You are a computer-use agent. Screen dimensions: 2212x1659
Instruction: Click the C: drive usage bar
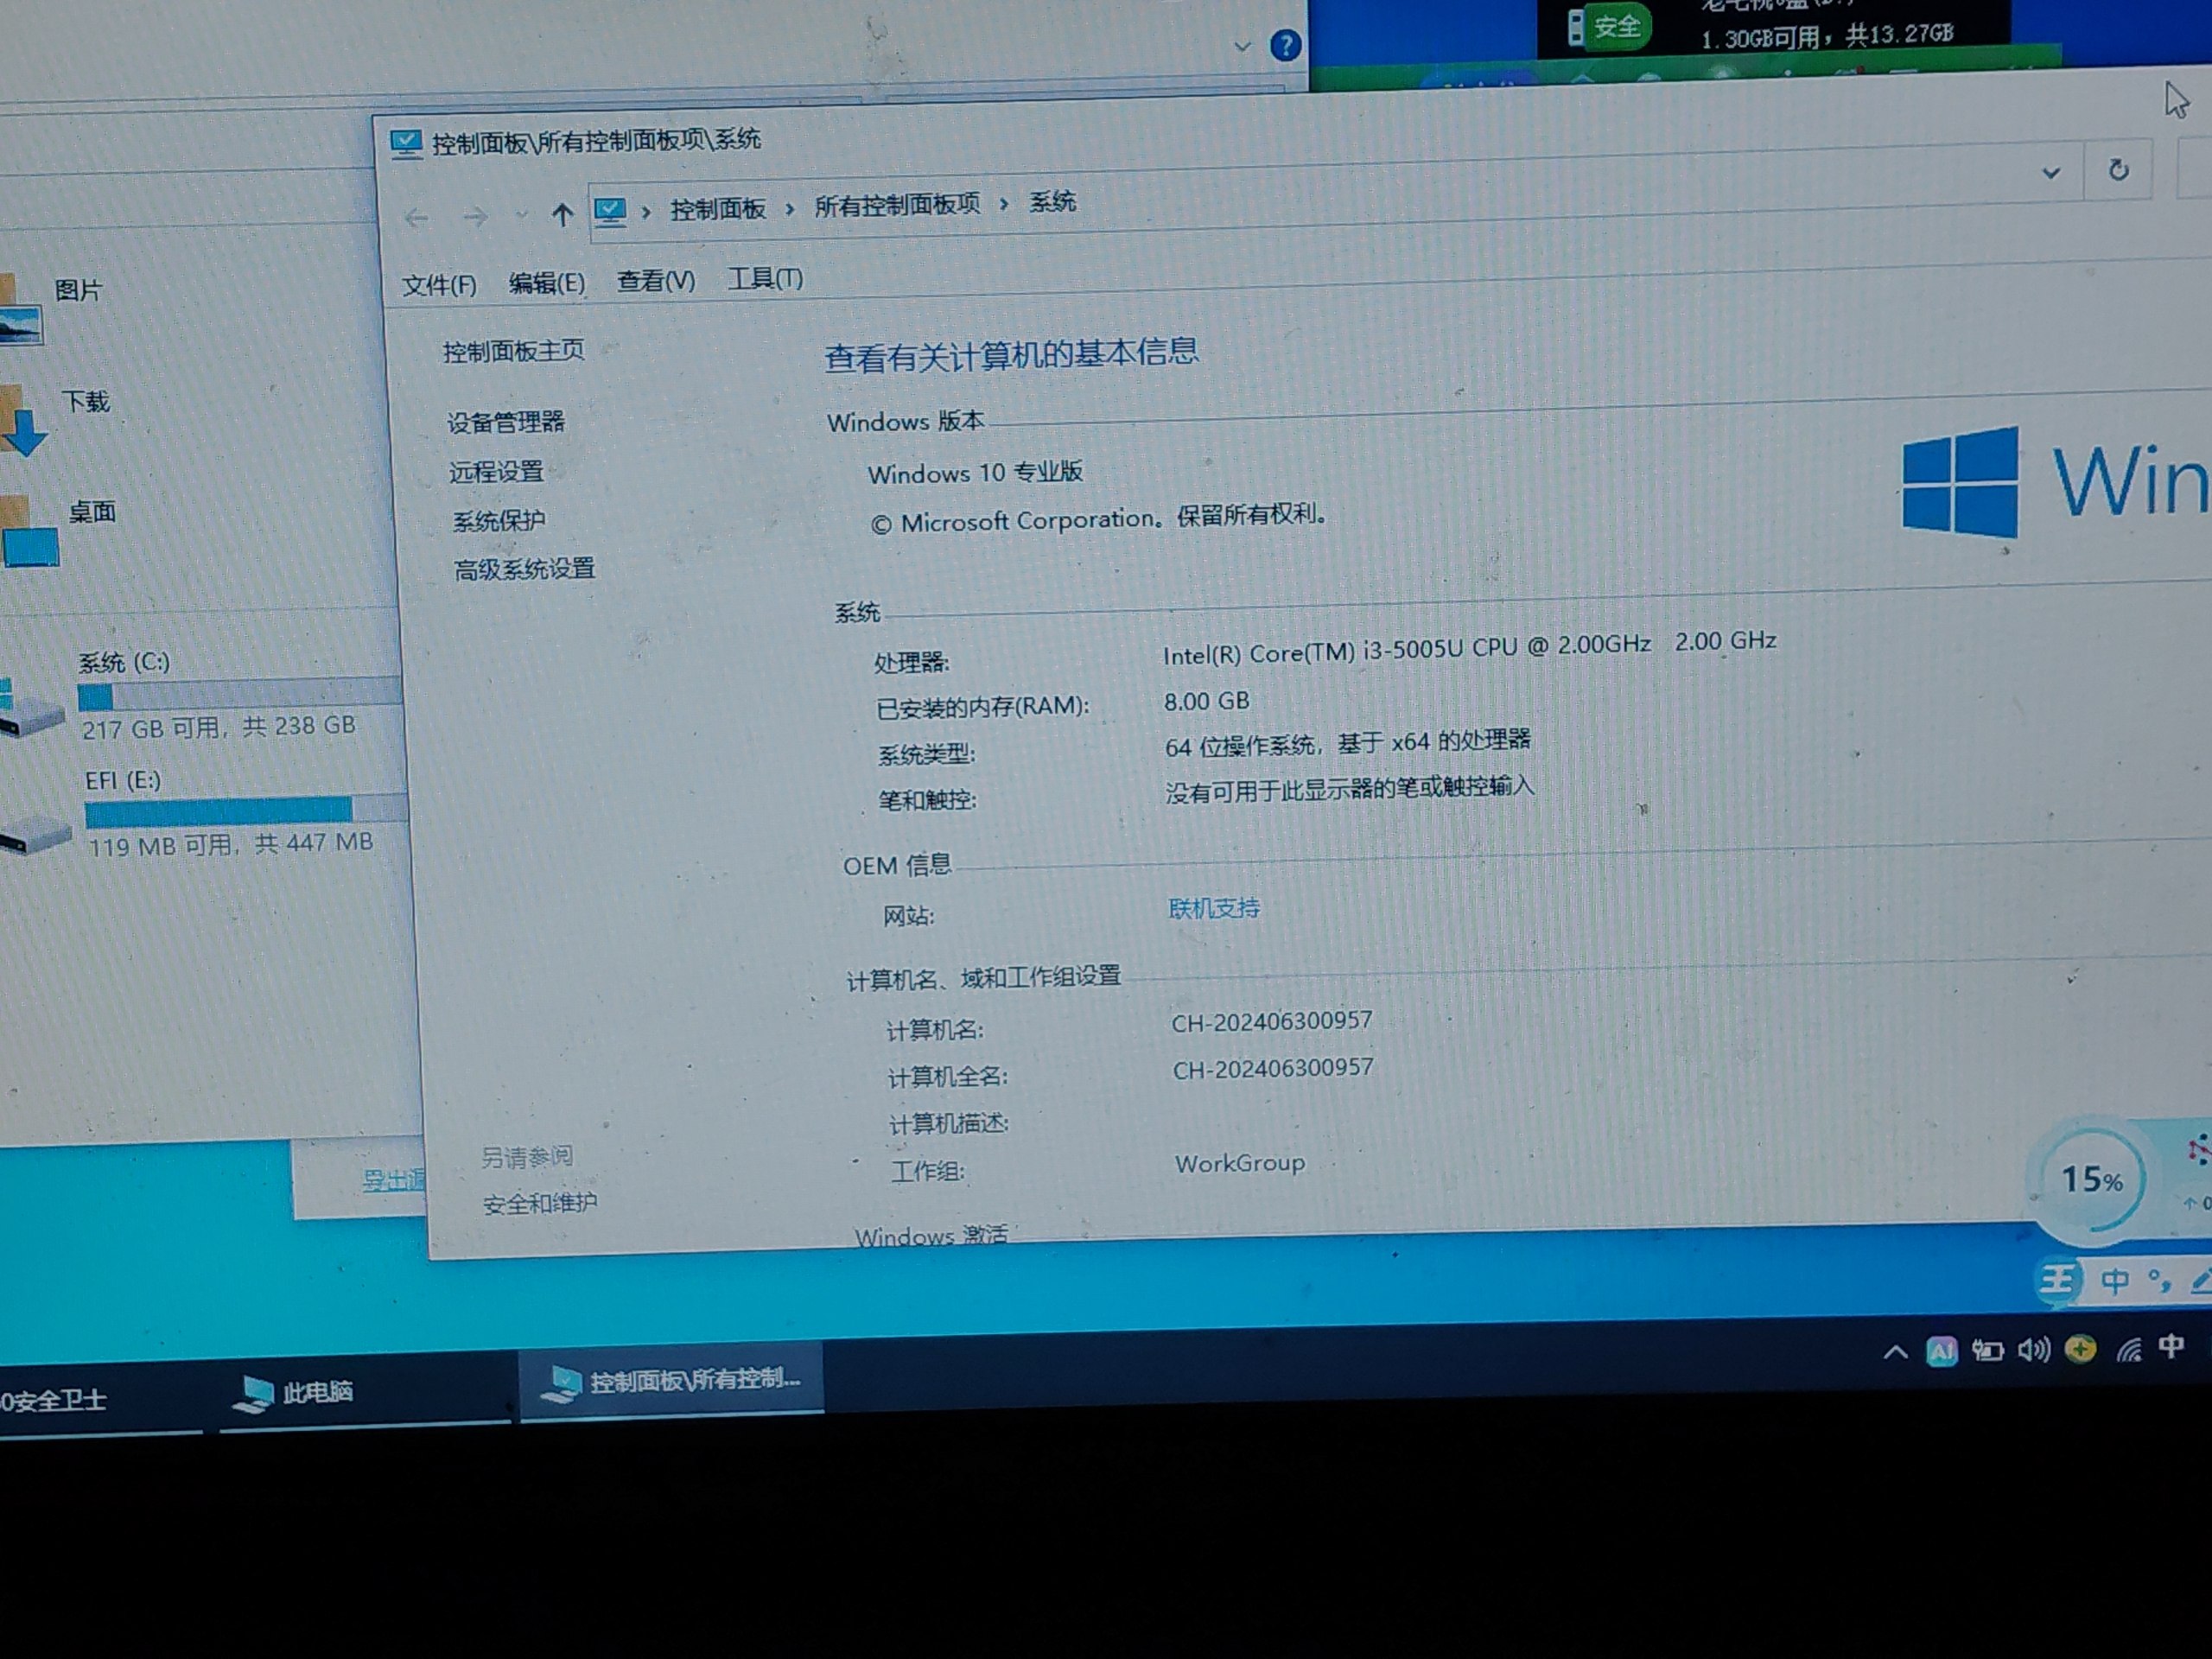click(x=240, y=692)
